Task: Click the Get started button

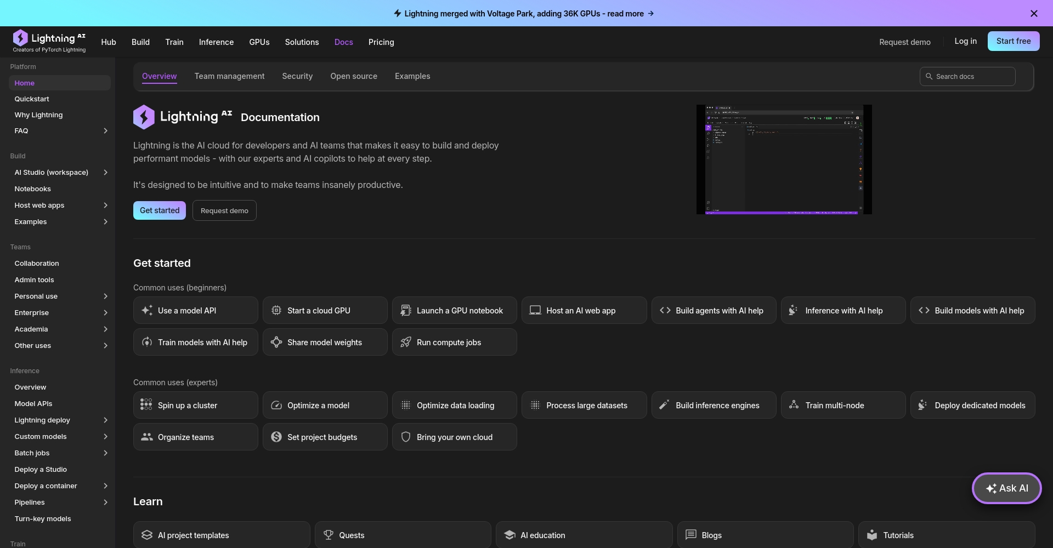Action: (x=160, y=210)
